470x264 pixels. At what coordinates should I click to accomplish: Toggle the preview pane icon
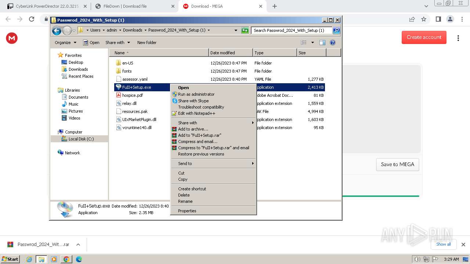point(322,43)
